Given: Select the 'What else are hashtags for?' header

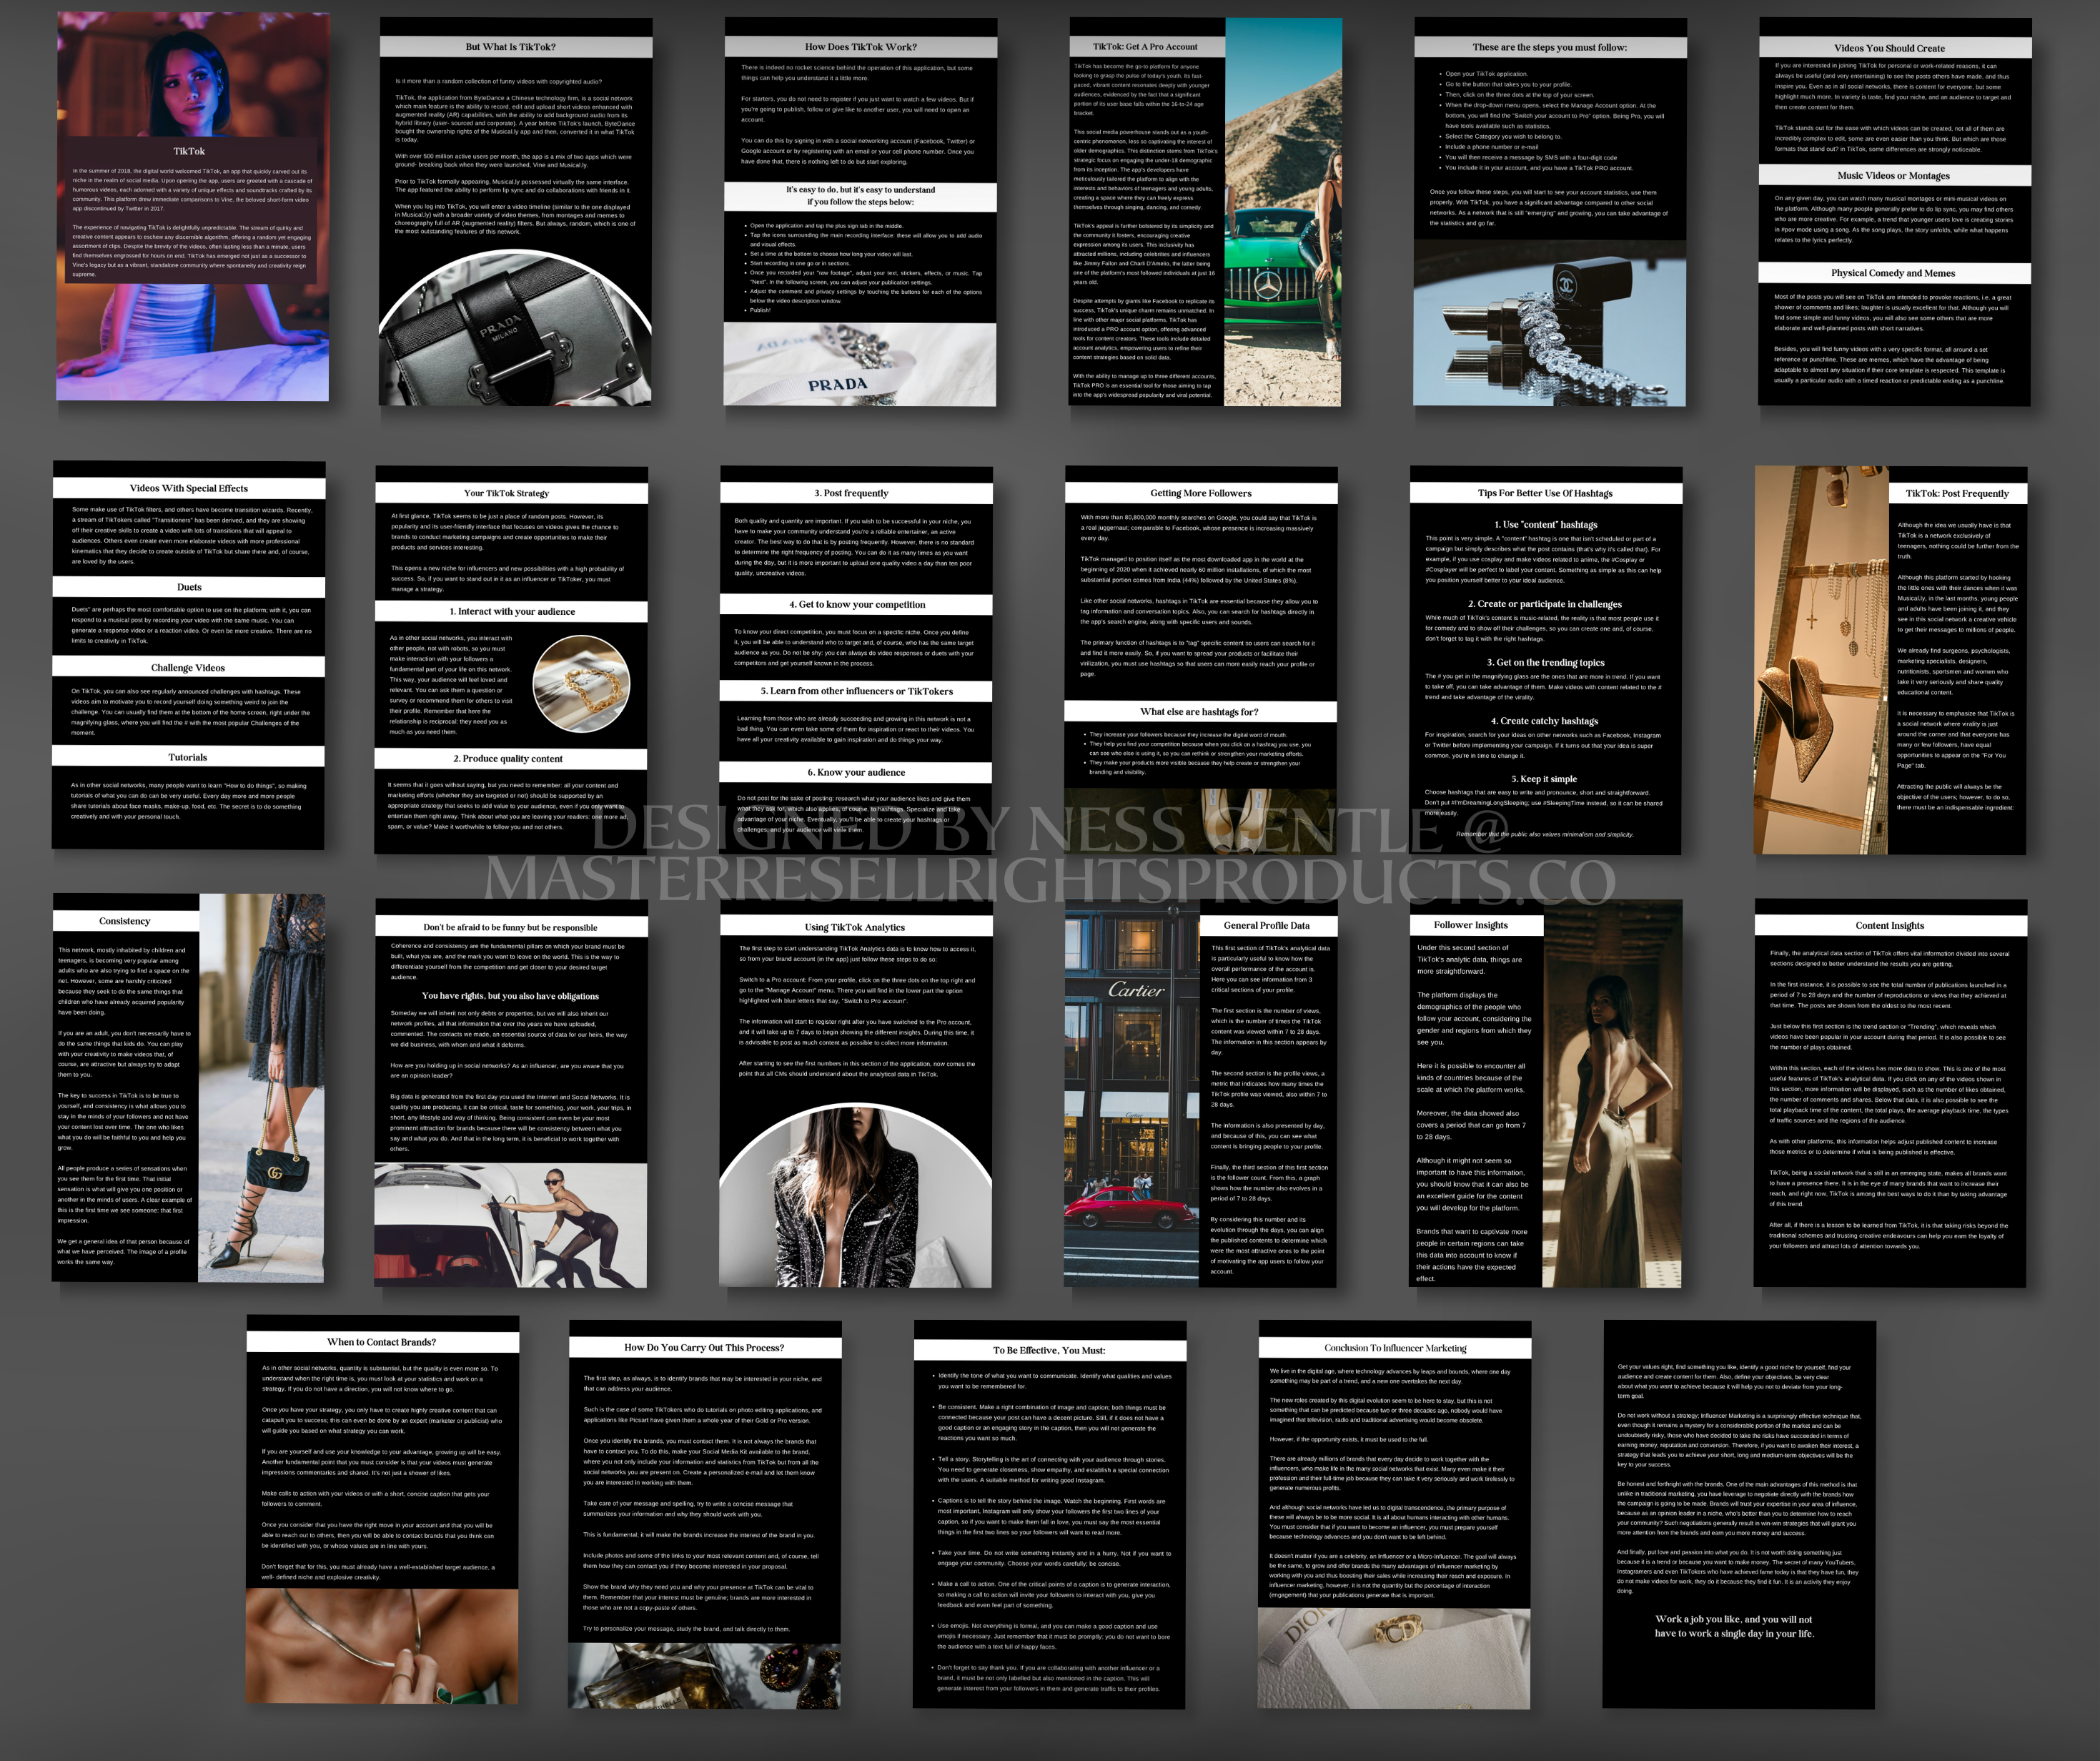Looking at the screenshot, I should [1199, 711].
